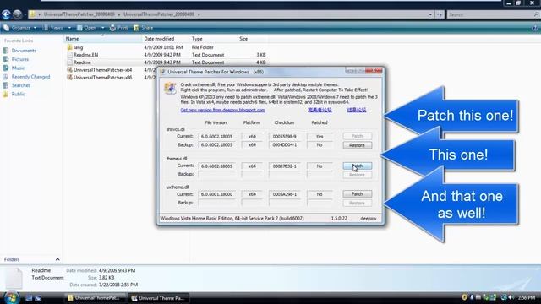Screen dimensions: 541x304
Task: Close the Universal Theme Patcher dialog
Action: [374, 71]
